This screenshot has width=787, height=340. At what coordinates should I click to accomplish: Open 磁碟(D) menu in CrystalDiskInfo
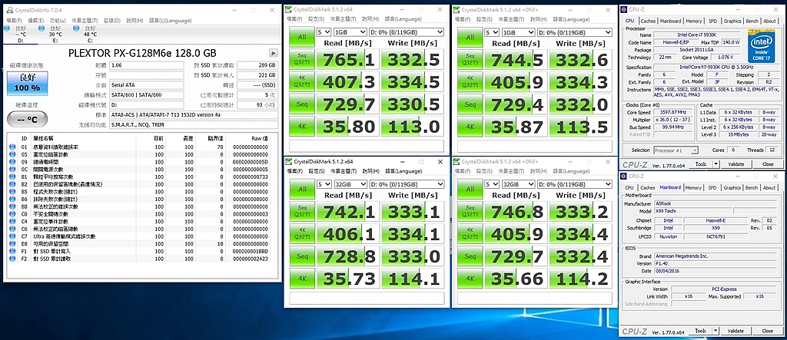click(x=112, y=21)
